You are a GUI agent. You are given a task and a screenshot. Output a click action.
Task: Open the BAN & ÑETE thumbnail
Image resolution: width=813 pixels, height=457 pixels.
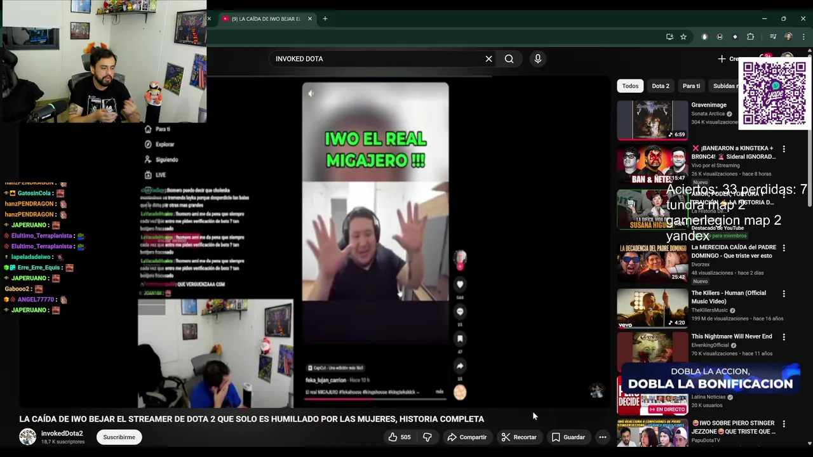652,164
